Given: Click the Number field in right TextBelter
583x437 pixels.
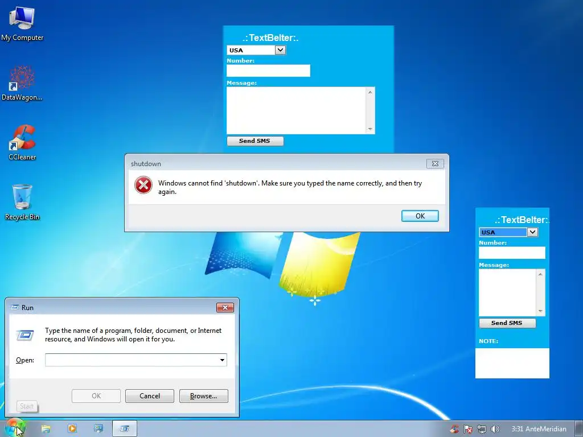Looking at the screenshot, I should coord(512,253).
